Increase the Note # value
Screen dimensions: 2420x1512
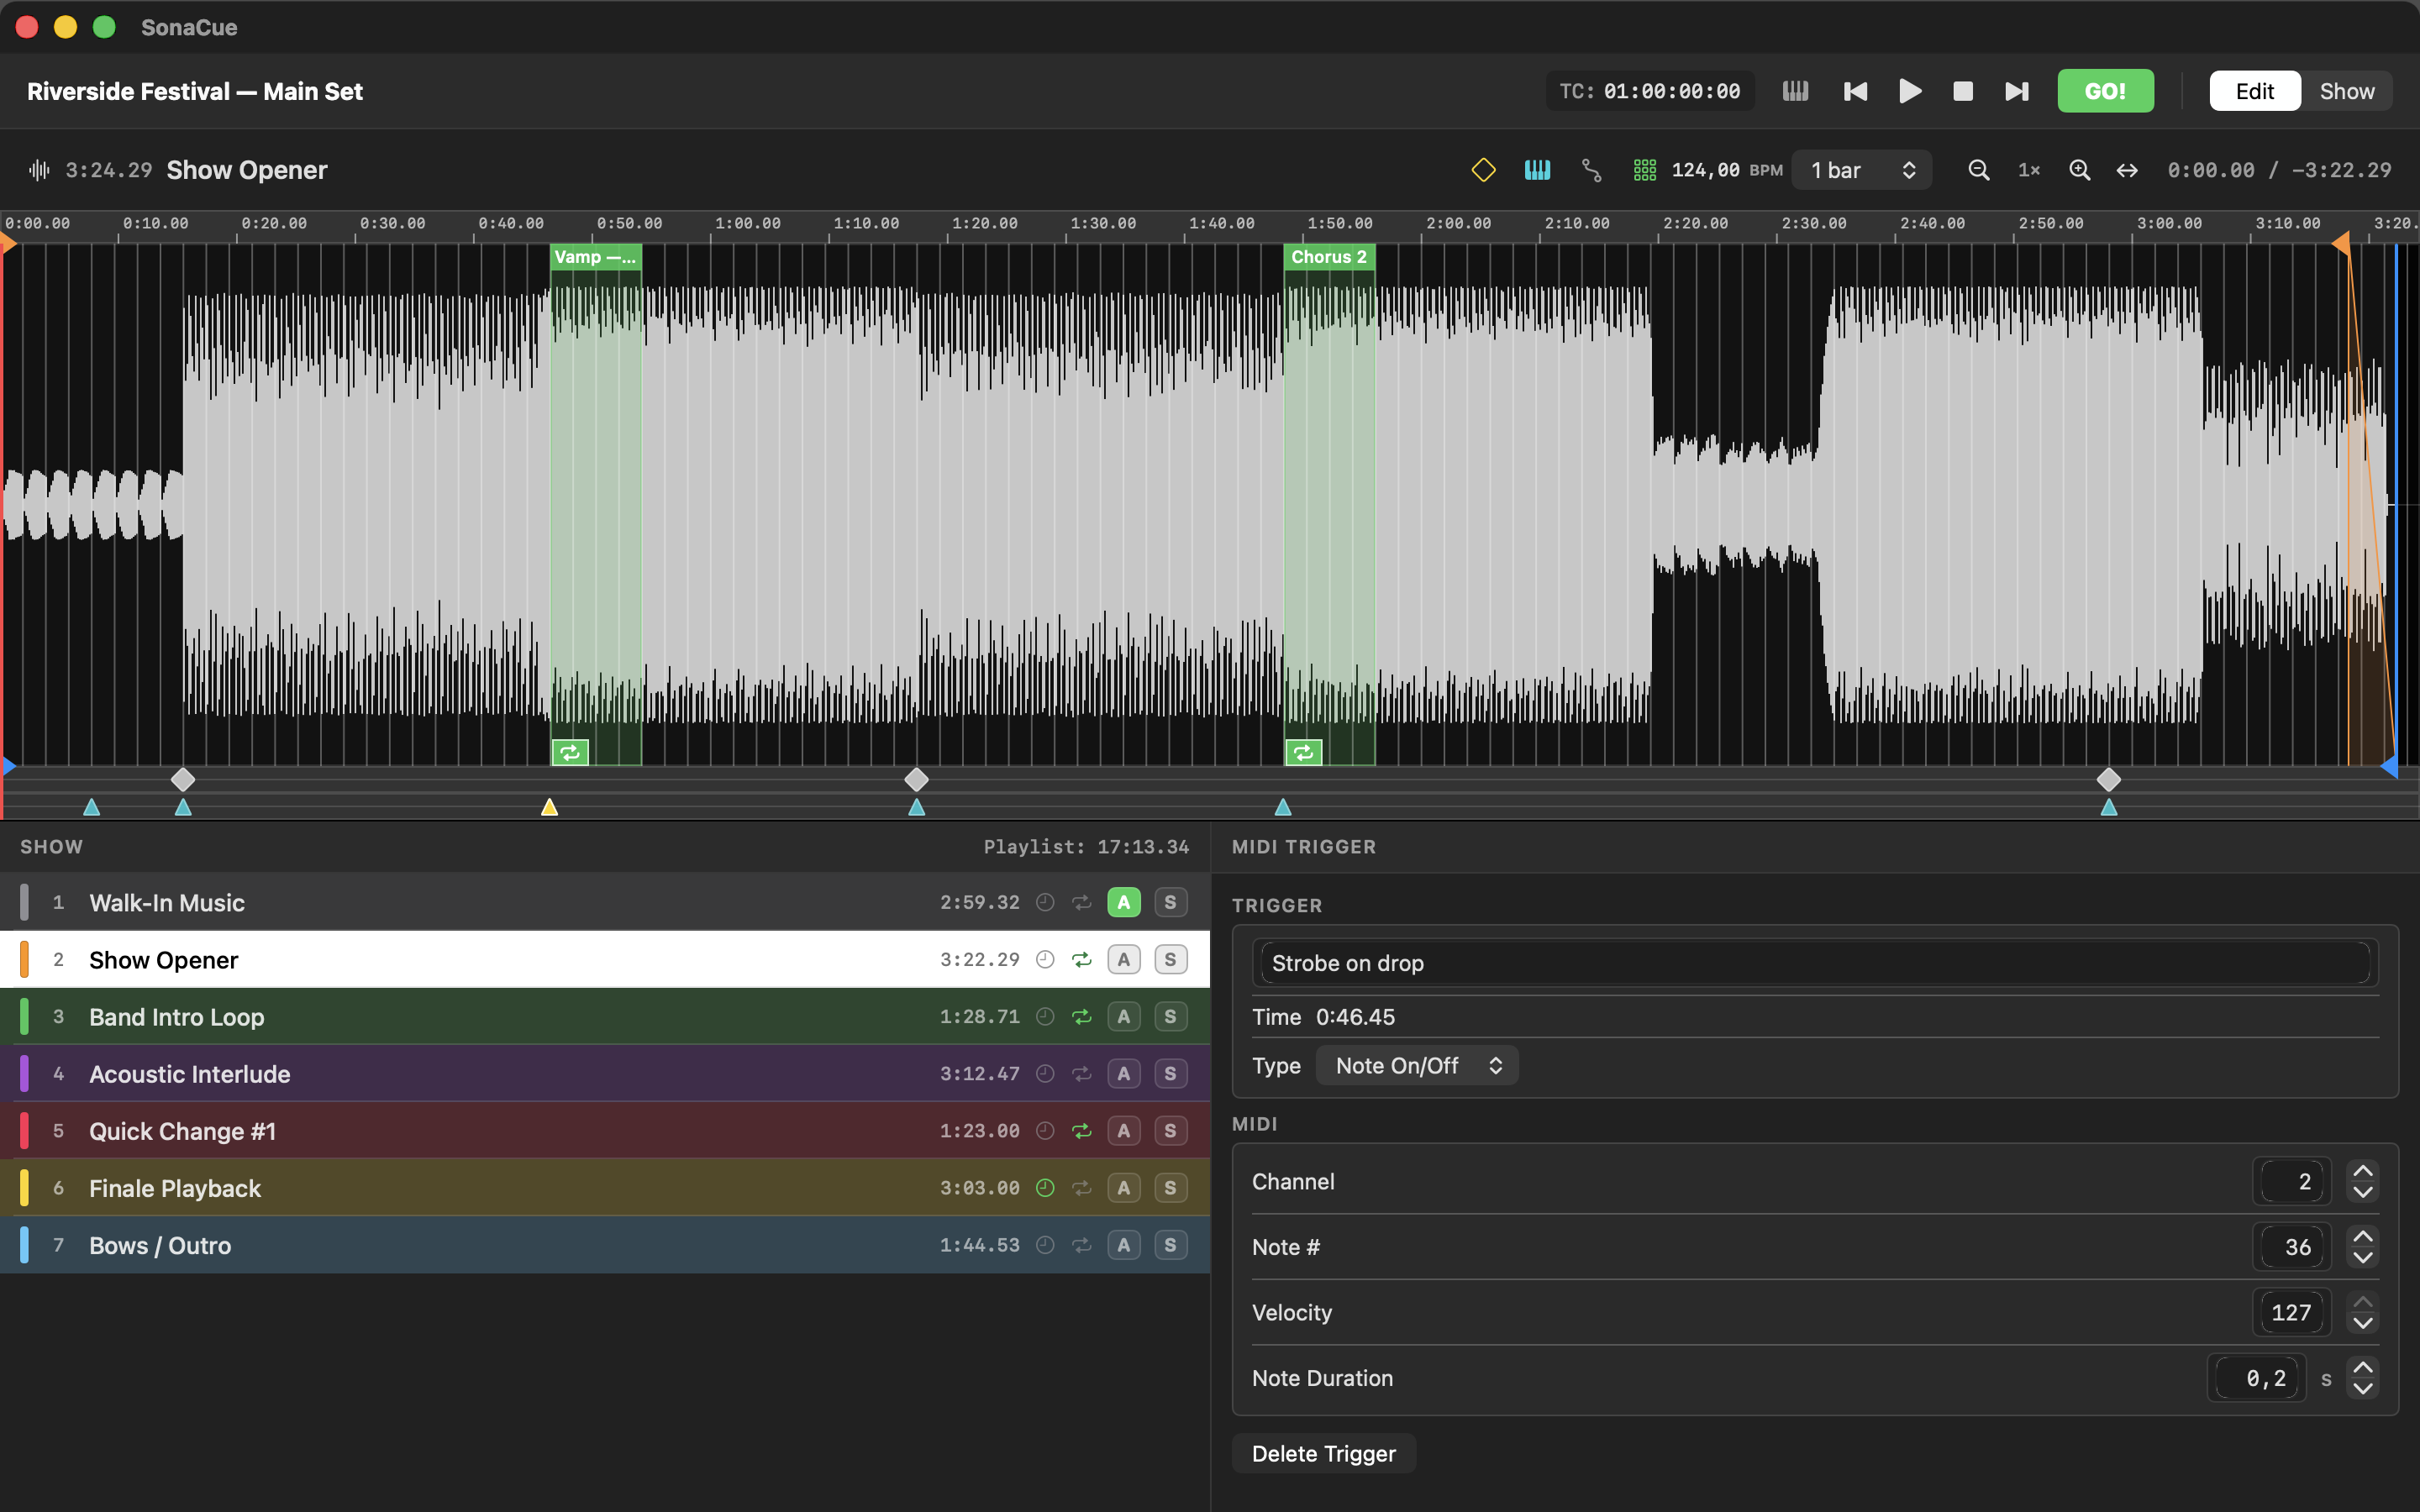(x=2363, y=1237)
